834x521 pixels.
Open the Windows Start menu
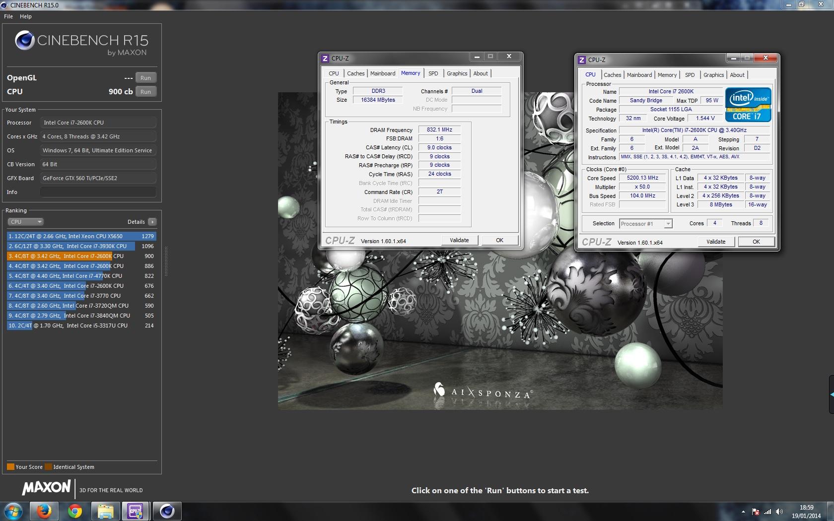point(13,511)
